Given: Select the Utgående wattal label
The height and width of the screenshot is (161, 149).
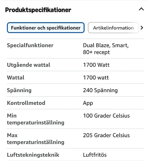Looking at the screenshot, I should 29,65.
